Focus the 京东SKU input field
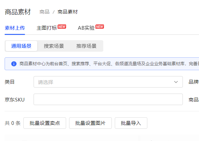 (x=108, y=99)
